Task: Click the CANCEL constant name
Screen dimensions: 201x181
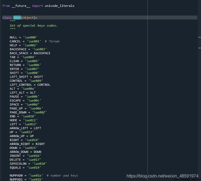Action: coord(15,41)
